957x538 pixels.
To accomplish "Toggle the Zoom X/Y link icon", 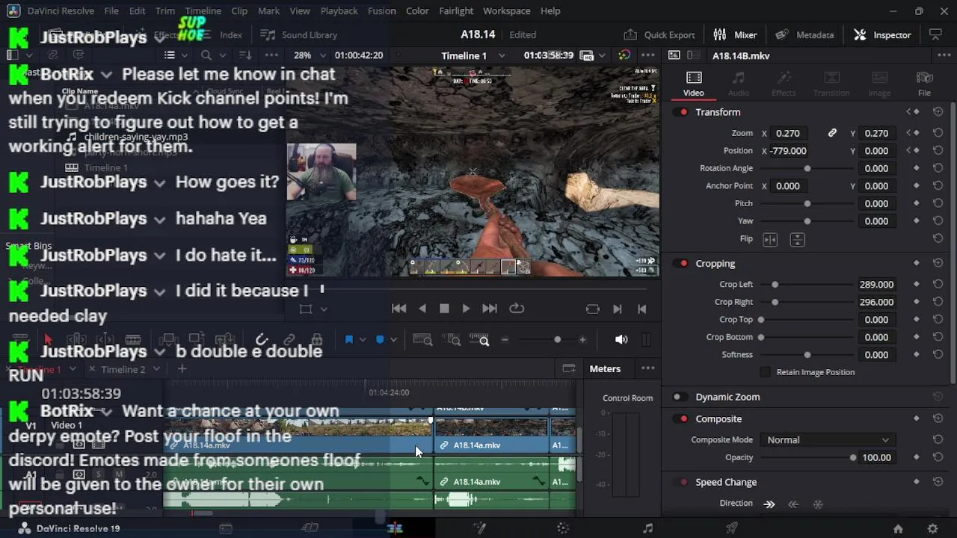I will (832, 133).
